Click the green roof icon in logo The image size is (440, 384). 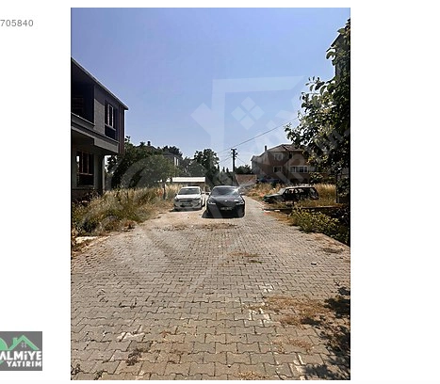pos(20,343)
